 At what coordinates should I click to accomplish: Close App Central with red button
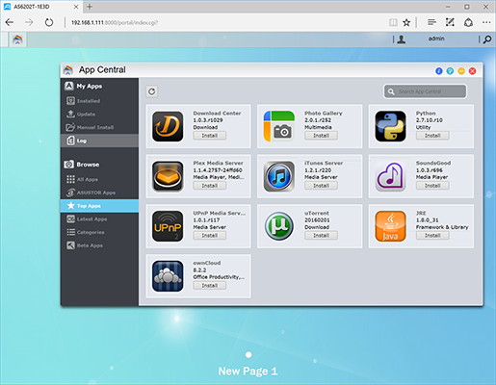[x=473, y=71]
